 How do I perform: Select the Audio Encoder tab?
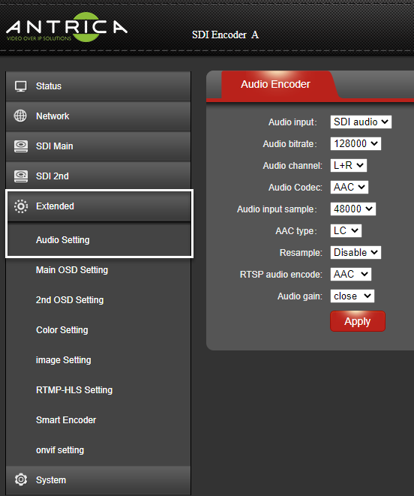[275, 84]
